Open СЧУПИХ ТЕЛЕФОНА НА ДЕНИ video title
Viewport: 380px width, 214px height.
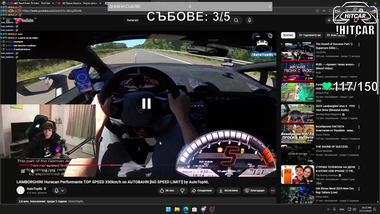[x=335, y=169]
